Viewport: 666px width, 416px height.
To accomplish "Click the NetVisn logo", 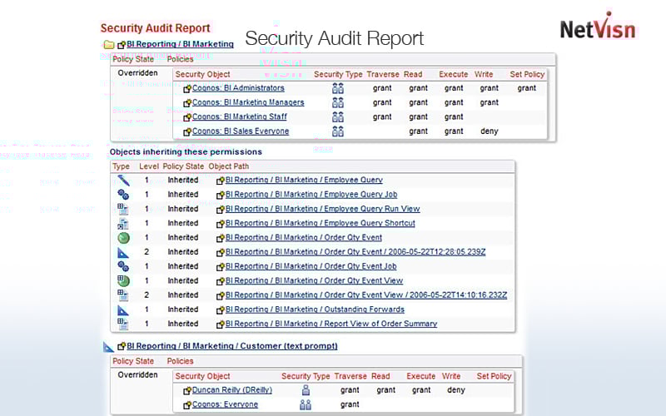I will point(598,27).
